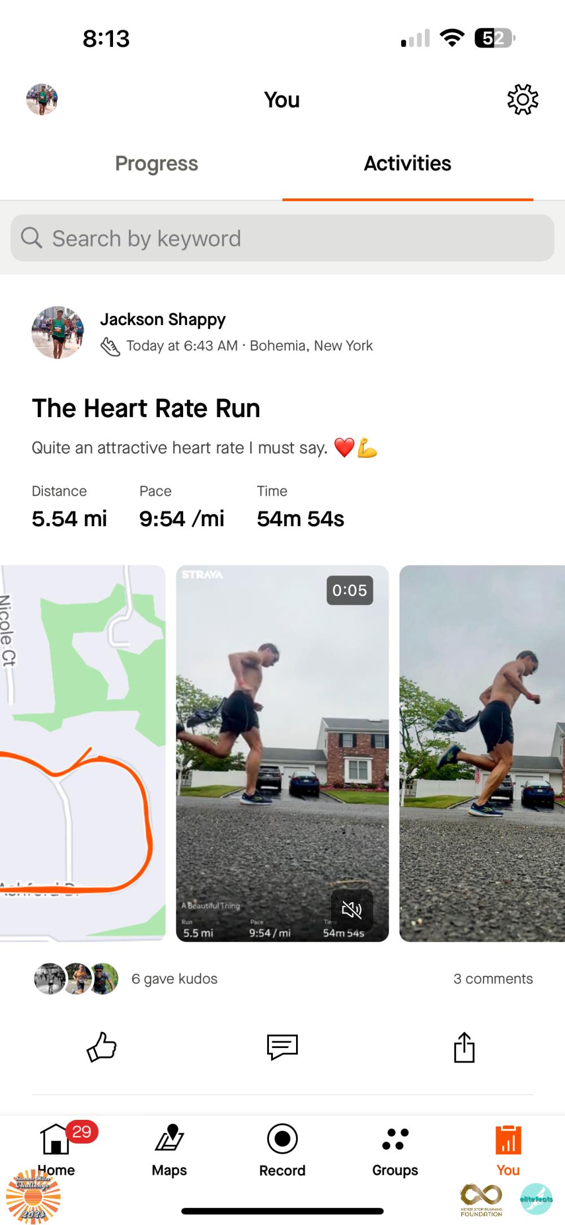Tap the profile avatar at top left
Screen dimensions: 565x1225
coord(42,99)
